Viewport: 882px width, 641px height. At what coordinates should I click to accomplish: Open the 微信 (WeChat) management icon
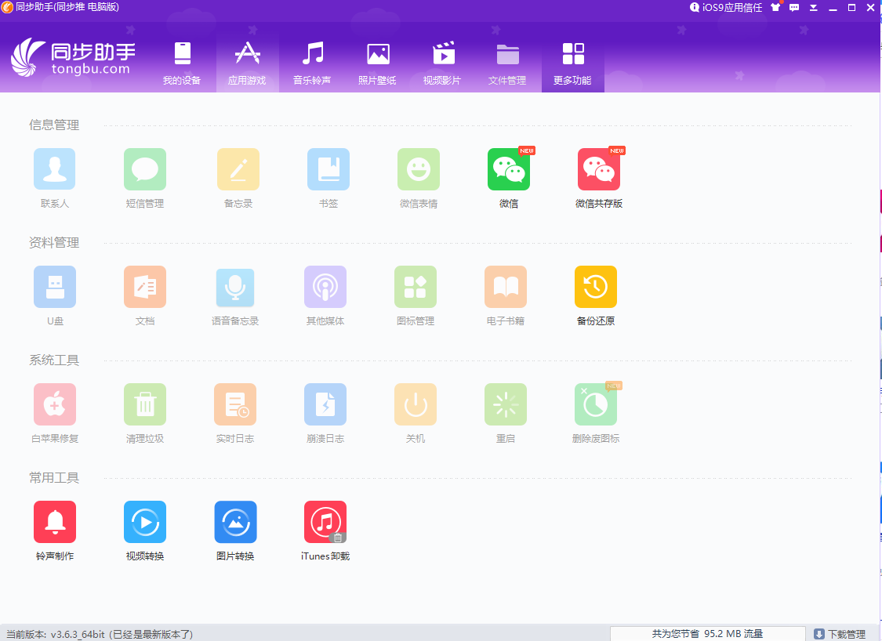click(x=508, y=170)
